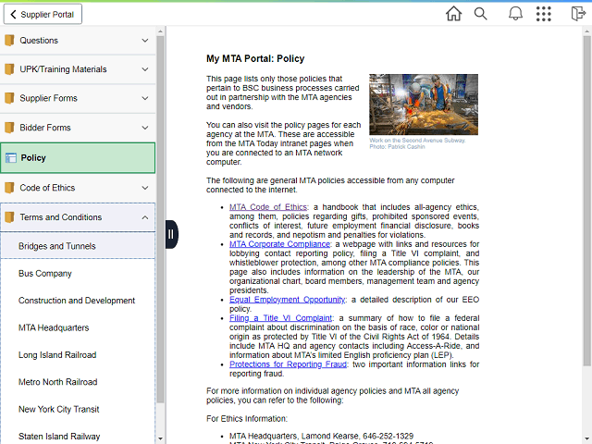Click the Code of Ethics folder icon
Viewport: 592px width, 444px height.
[9, 188]
